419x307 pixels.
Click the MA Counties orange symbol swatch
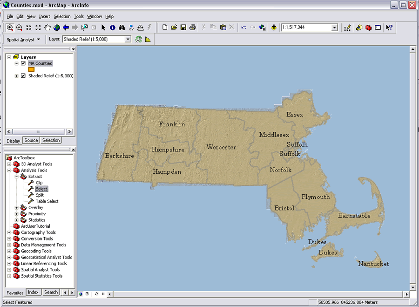(x=31, y=69)
